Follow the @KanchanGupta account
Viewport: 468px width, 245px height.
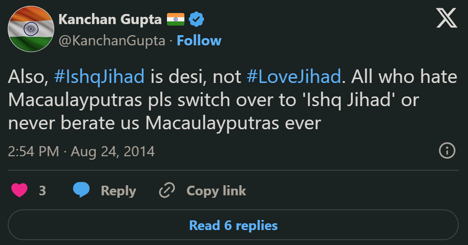[199, 41]
